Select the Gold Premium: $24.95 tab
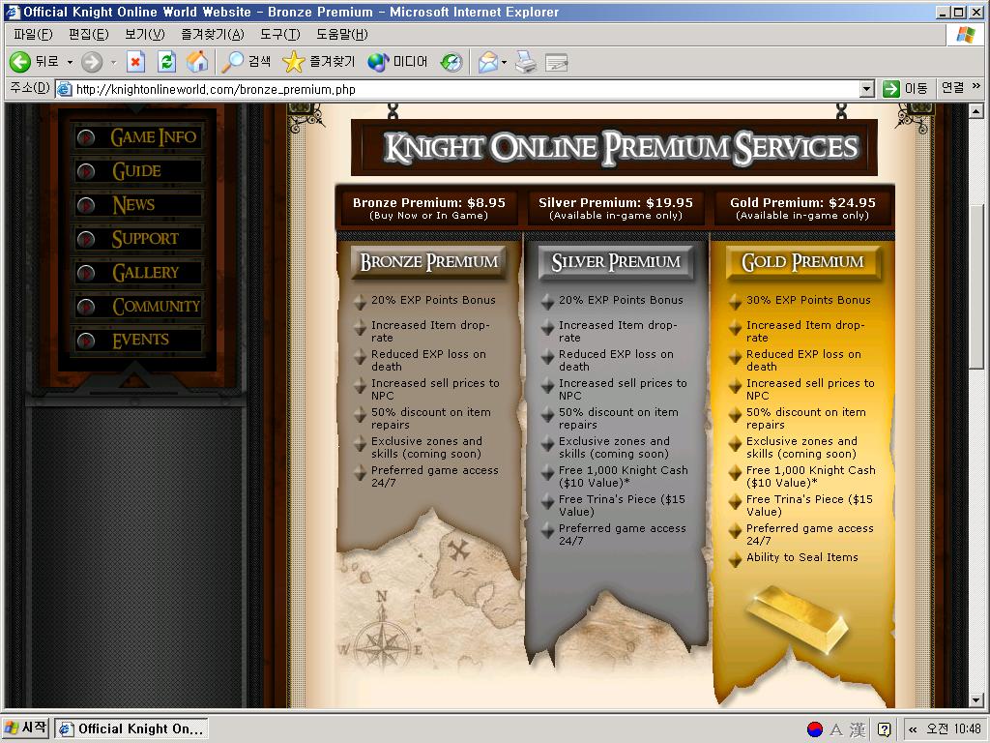Screen dimensions: 990x743 pos(802,208)
